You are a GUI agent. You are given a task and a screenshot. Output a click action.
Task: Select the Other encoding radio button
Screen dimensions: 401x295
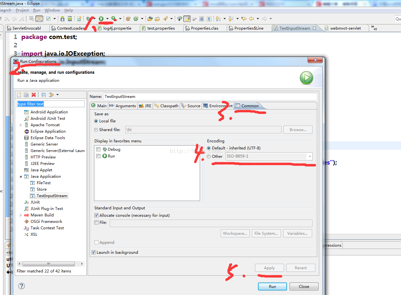point(209,157)
